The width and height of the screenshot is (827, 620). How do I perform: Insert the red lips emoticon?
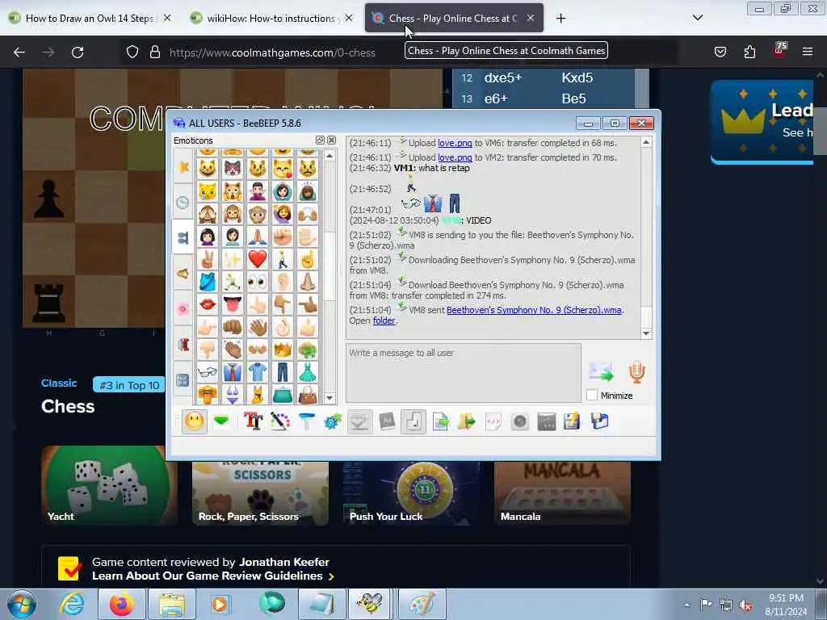208,304
